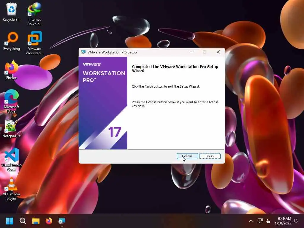Click the License button in setup wizard
Image resolution: width=304 pixels, height=228 pixels.
click(x=188, y=156)
